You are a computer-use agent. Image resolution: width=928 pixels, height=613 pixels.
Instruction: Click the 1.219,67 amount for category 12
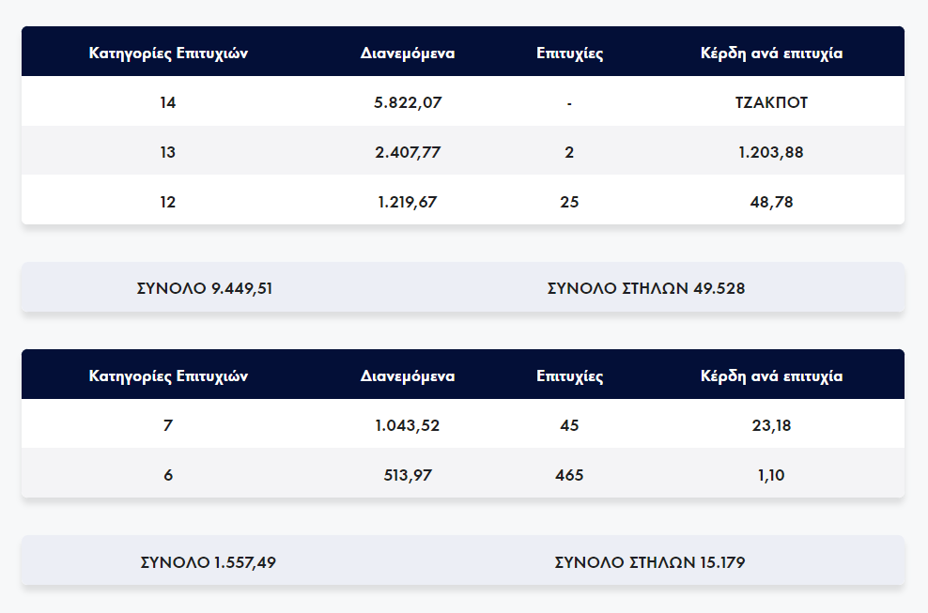tap(408, 201)
